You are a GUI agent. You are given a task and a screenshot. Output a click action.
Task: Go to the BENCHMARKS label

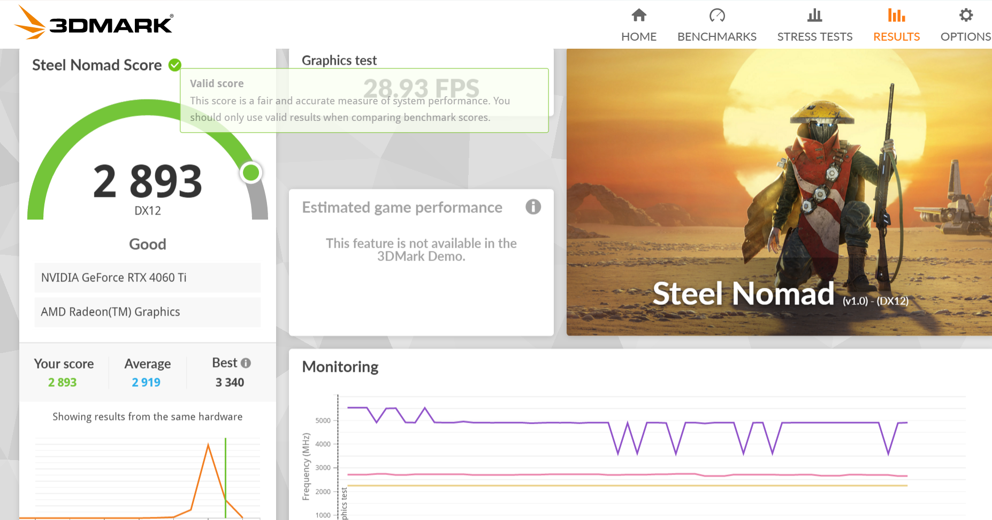click(x=717, y=36)
